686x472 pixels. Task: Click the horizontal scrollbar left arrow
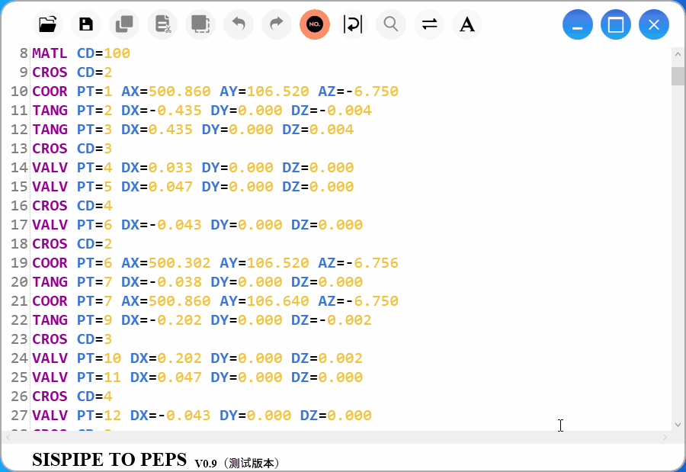pos(8,437)
